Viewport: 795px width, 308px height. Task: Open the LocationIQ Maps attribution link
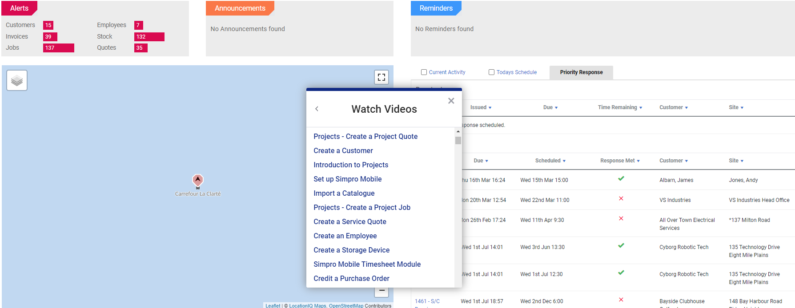(x=308, y=305)
